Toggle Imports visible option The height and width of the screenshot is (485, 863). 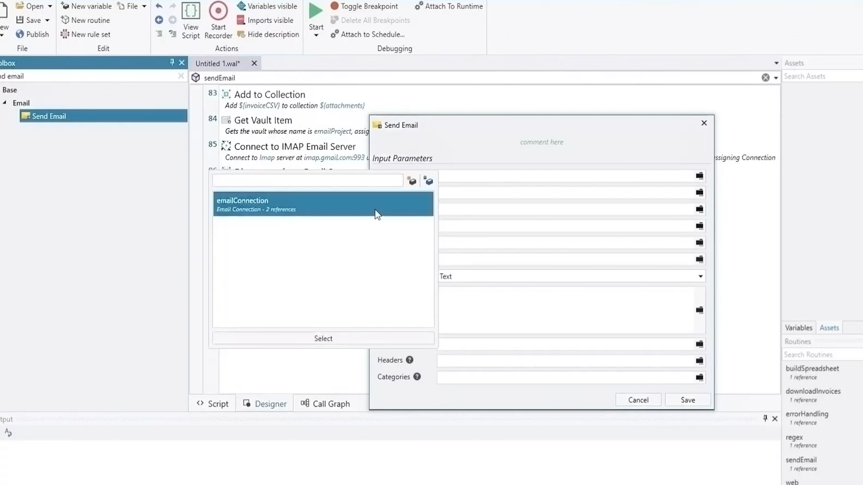click(265, 20)
